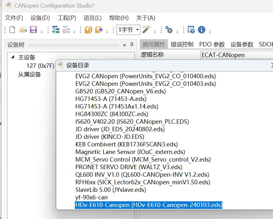The height and width of the screenshot is (219, 273).
Task: Remove device node from tree
Action: (x=66, y=30)
